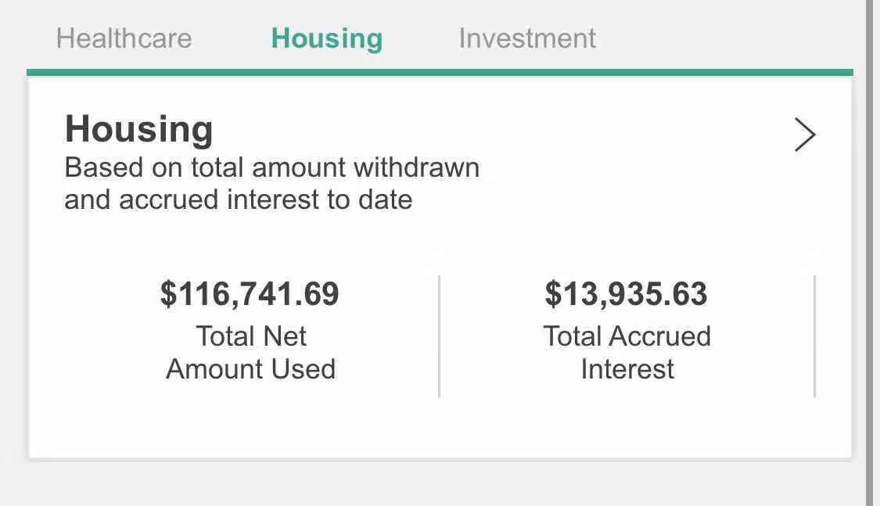Switch to the Healthcare tab
This screenshot has width=880, height=506.
click(124, 38)
